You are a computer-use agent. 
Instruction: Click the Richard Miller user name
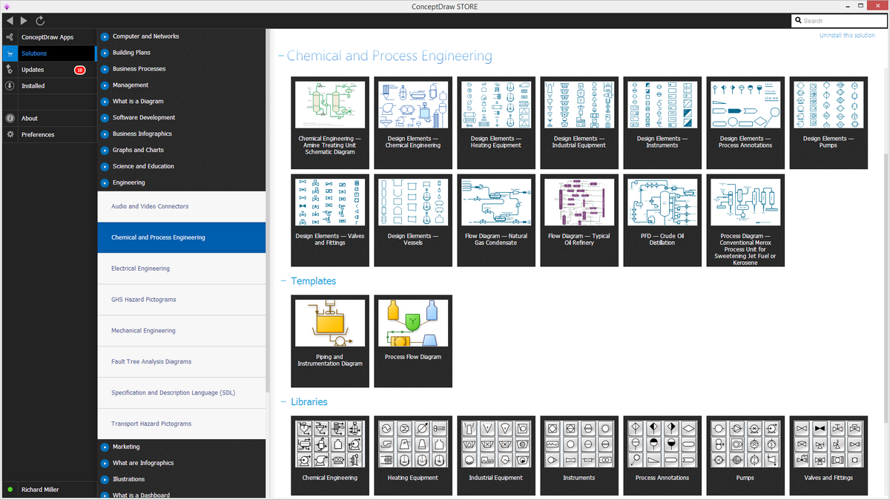pyautogui.click(x=40, y=490)
